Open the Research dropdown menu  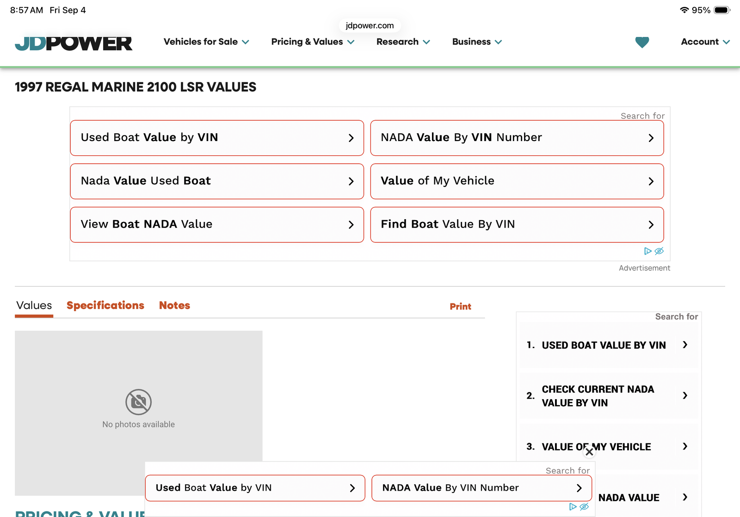(403, 42)
